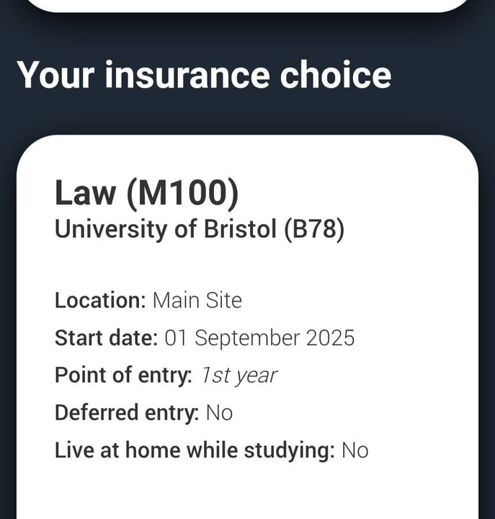Screen dimensions: 495x519
Task: Tap the "Point of entry:" label
Action: [x=123, y=375]
